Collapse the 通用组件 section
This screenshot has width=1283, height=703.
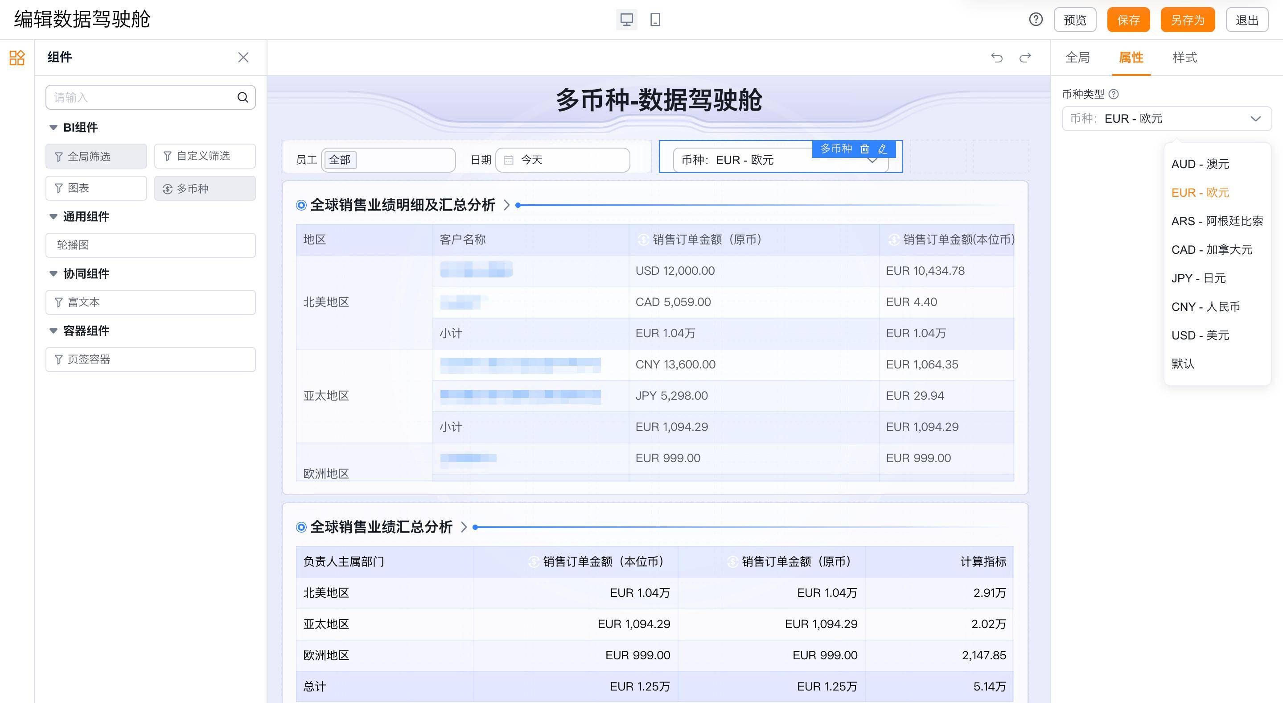tap(53, 217)
